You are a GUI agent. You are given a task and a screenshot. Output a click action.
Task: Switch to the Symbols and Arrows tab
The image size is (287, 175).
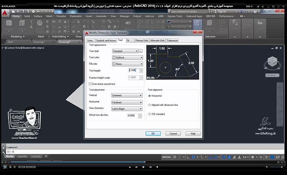[x=106, y=40]
